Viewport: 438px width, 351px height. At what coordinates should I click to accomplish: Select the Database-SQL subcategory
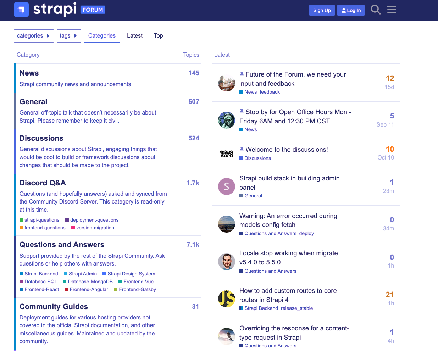click(38, 282)
